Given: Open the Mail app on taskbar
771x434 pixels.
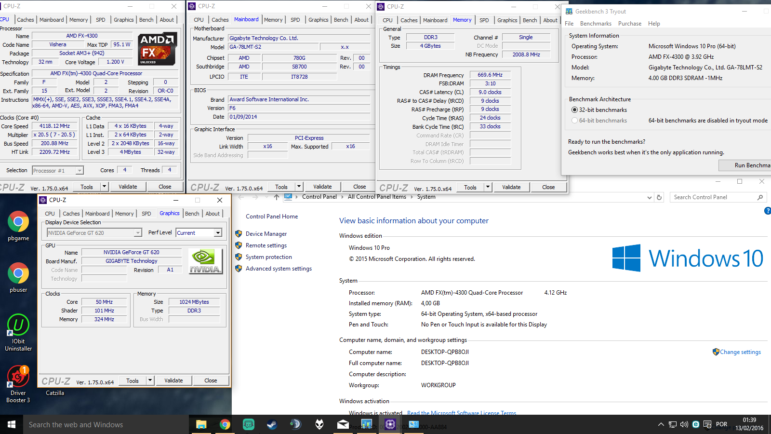Looking at the screenshot, I should tap(343, 424).
